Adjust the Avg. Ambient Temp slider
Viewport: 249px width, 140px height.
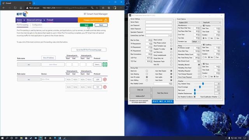[x=203, y=84]
